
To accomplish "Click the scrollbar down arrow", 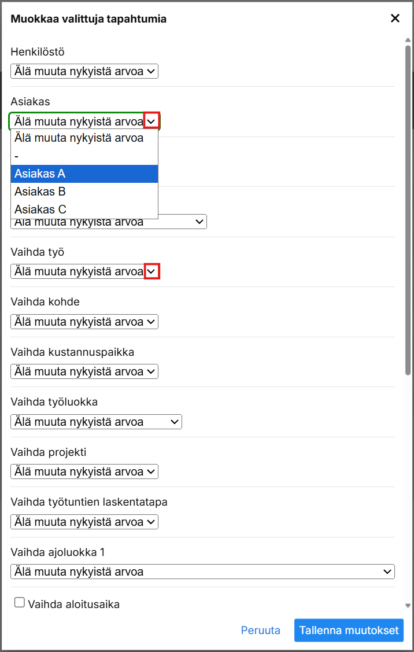I will point(408,605).
